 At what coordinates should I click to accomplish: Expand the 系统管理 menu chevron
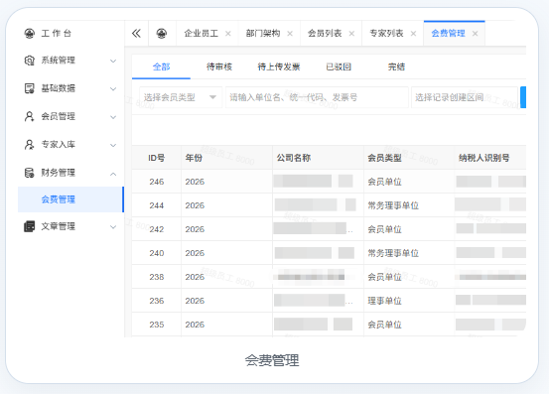pyautogui.click(x=113, y=61)
